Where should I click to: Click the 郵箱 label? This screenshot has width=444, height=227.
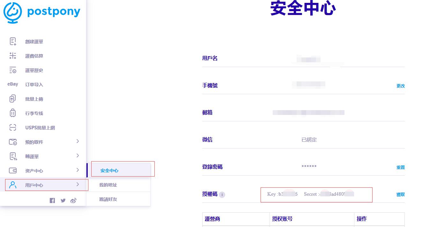point(207,113)
